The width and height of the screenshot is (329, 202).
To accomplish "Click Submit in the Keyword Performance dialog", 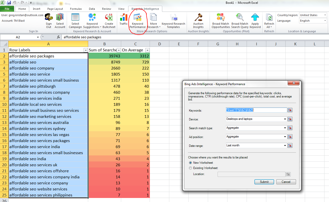I will point(264,182).
